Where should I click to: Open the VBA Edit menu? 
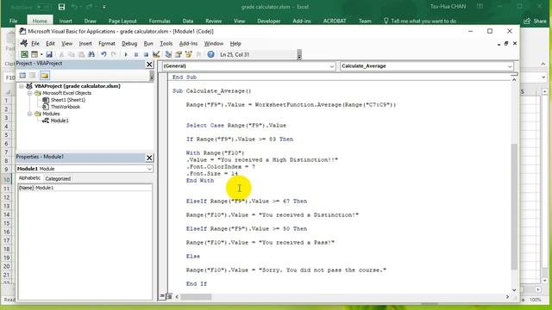(50, 44)
